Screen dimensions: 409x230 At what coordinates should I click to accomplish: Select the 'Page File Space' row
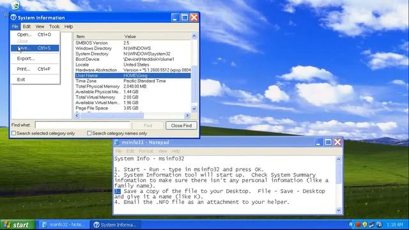tap(132, 108)
